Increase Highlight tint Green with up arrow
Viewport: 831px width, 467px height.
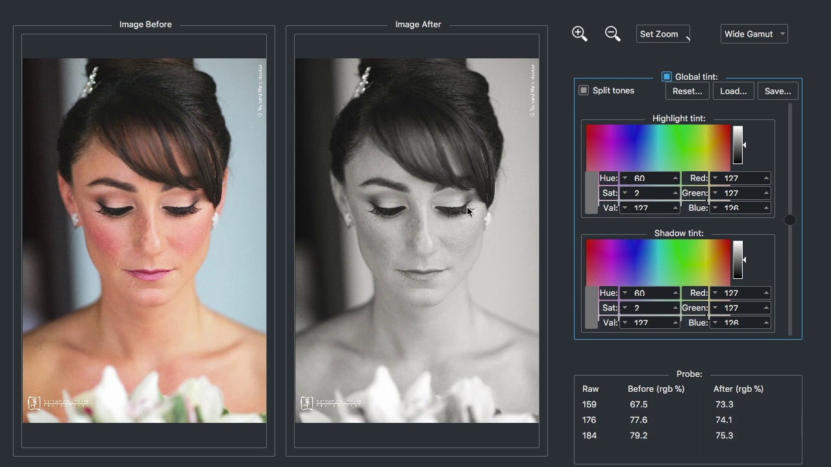766,193
